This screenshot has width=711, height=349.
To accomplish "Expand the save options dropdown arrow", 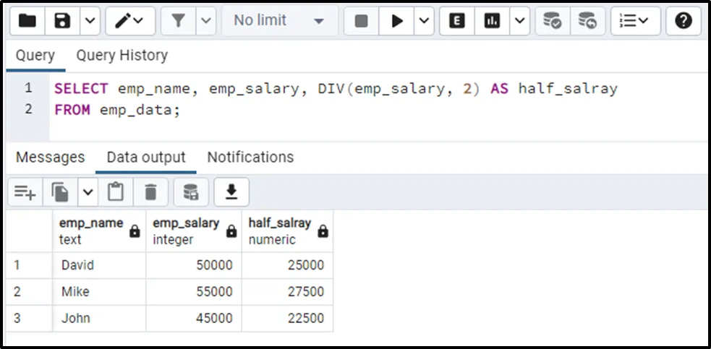I will pyautogui.click(x=90, y=21).
